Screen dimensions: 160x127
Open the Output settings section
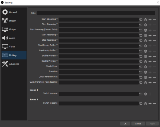point(14,29)
